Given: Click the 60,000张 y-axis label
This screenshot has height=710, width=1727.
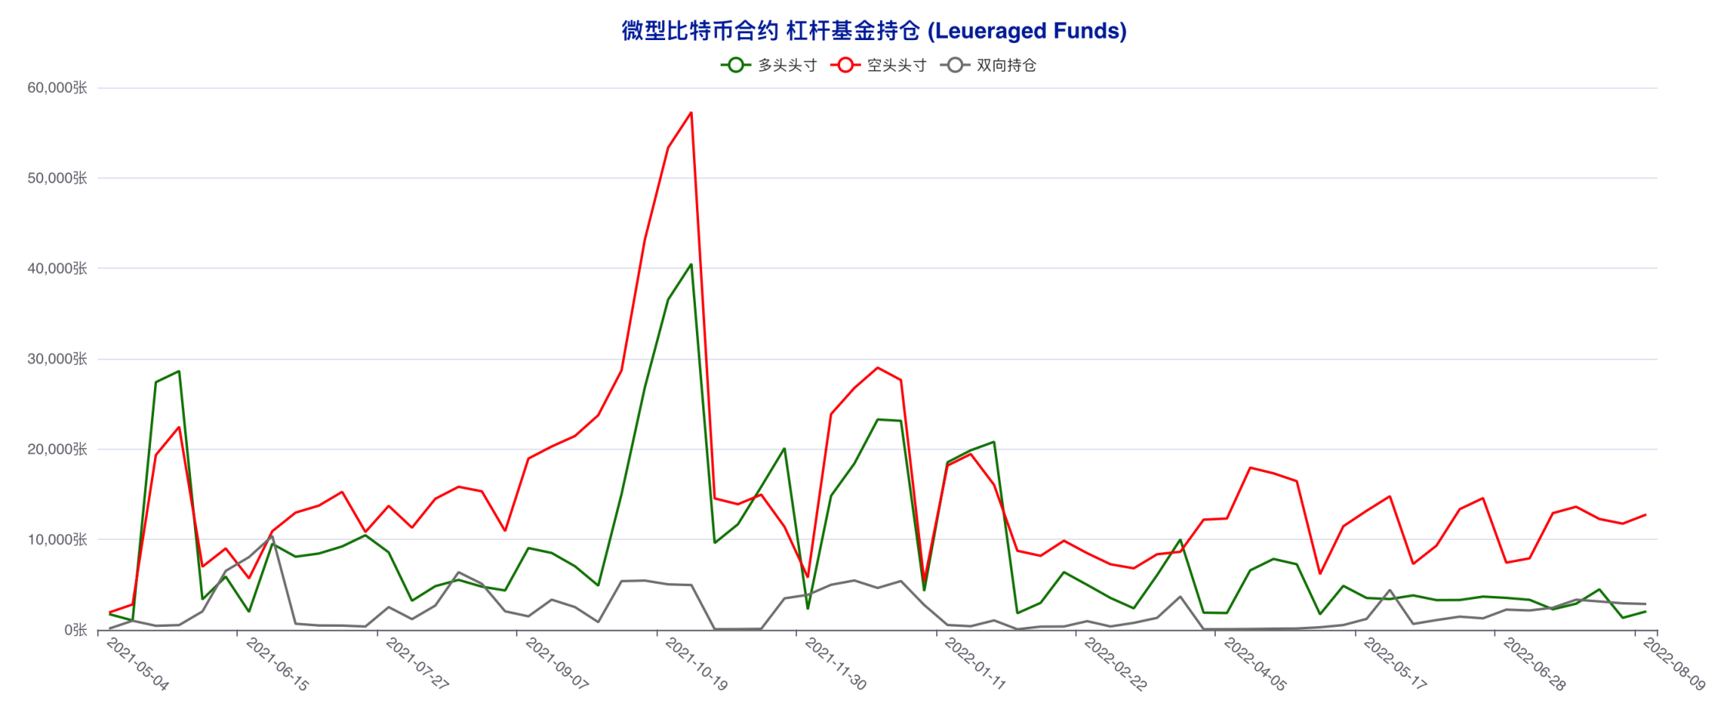Looking at the screenshot, I should point(58,88).
